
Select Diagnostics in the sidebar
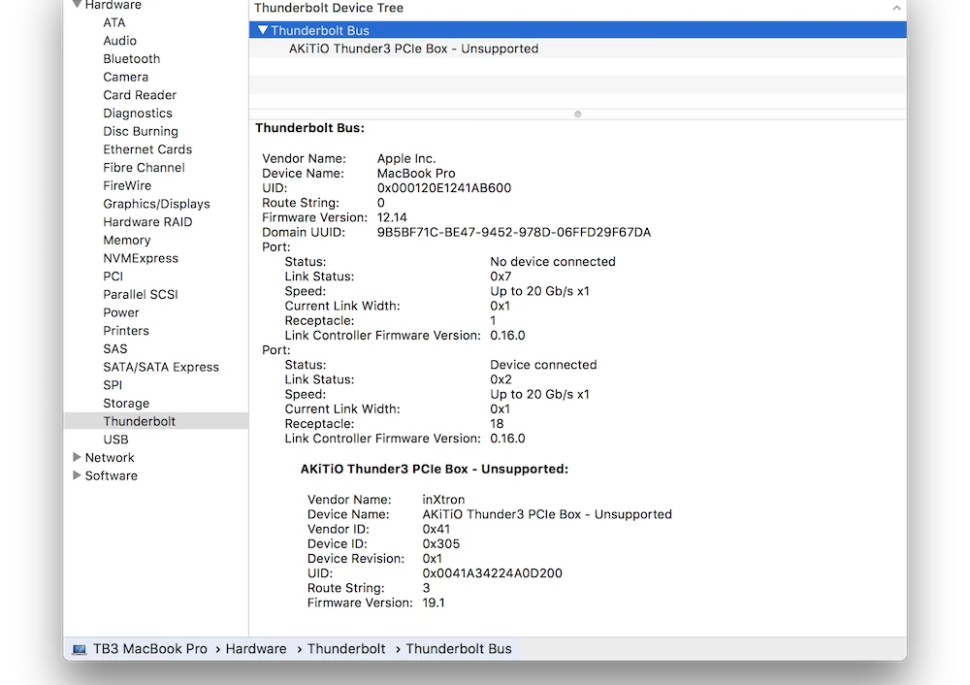tap(138, 114)
